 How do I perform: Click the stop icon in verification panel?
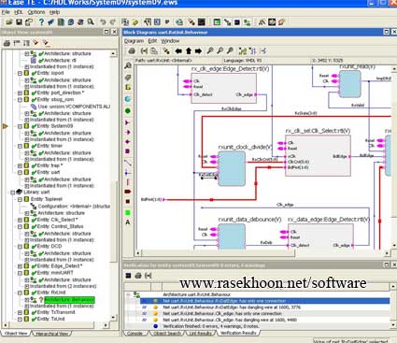pyautogui.click(x=128, y=276)
